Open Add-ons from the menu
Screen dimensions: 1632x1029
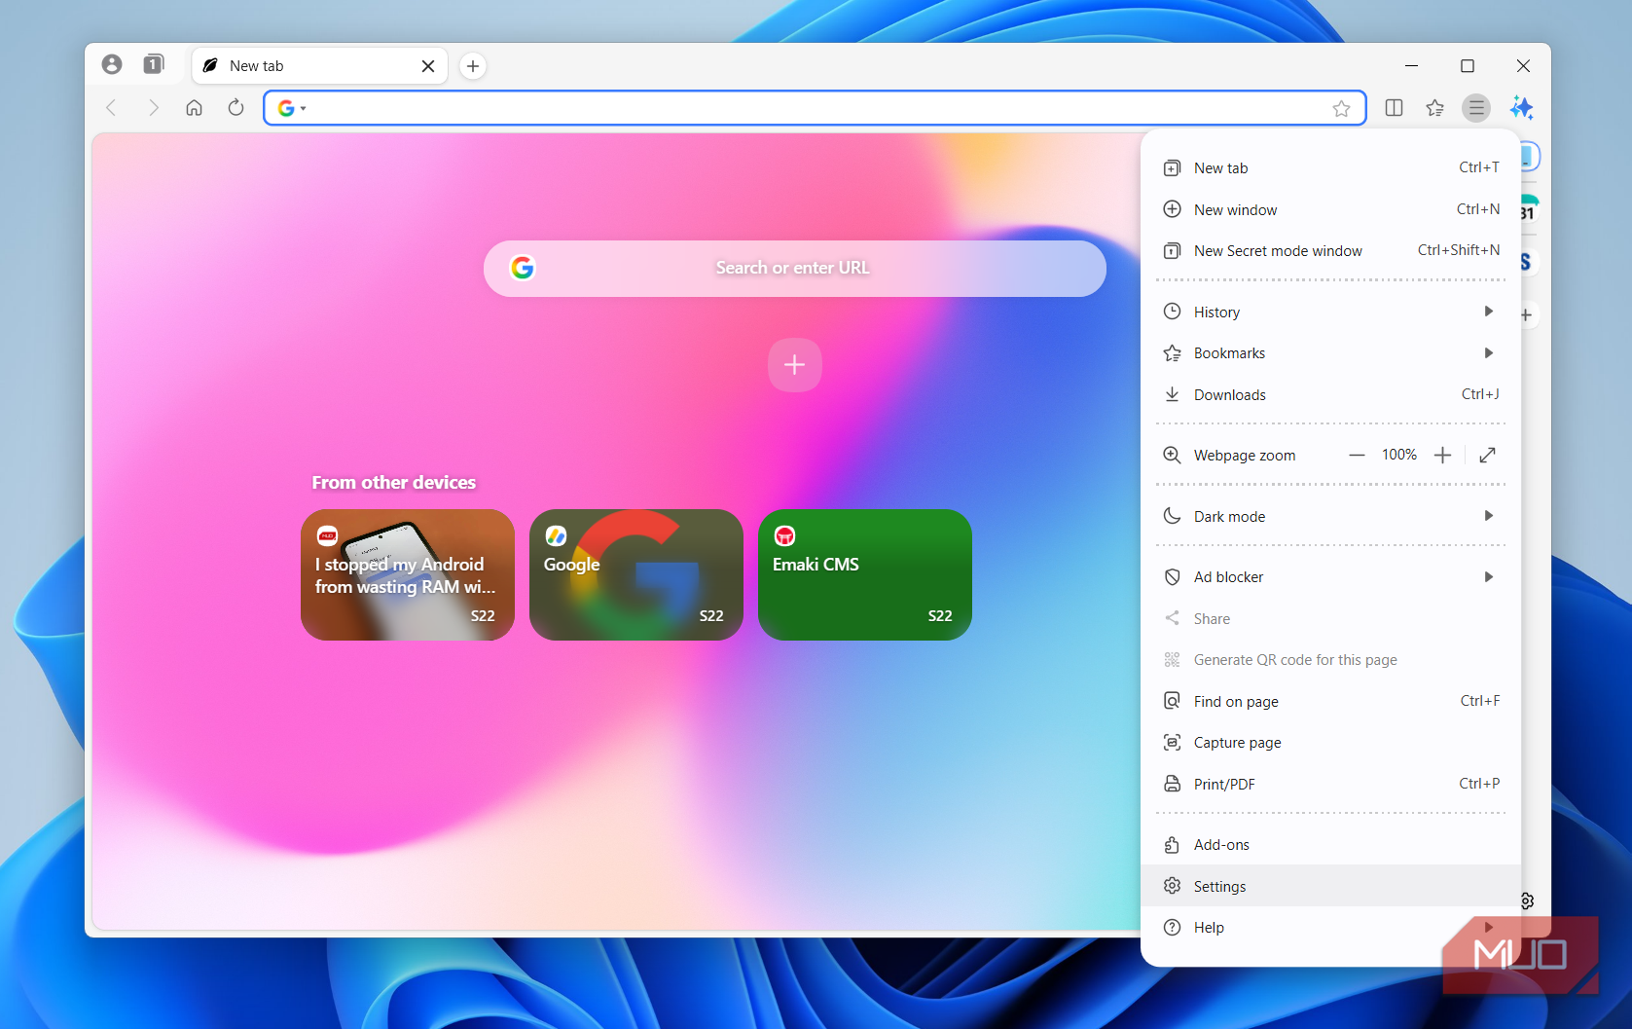1330,845
